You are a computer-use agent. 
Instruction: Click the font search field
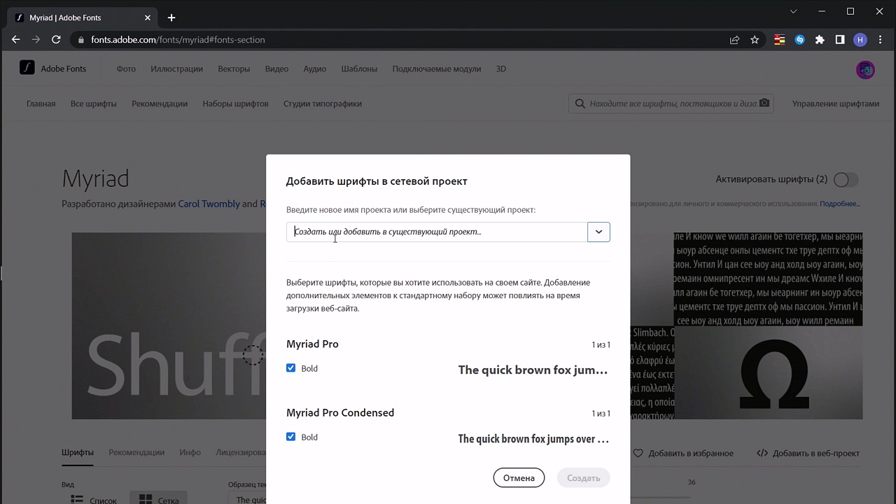672,104
